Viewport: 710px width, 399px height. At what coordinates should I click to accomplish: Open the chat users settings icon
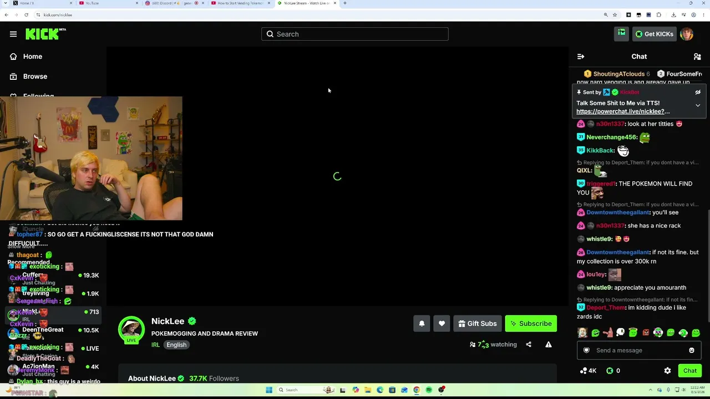pos(697,57)
